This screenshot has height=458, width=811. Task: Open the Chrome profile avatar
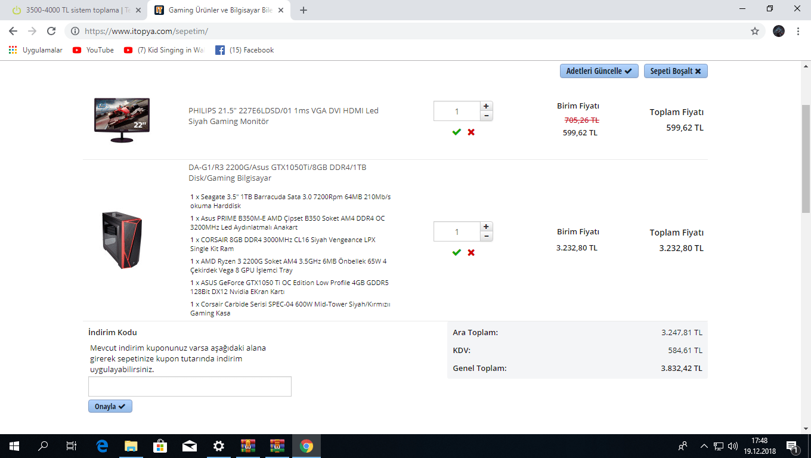click(779, 31)
